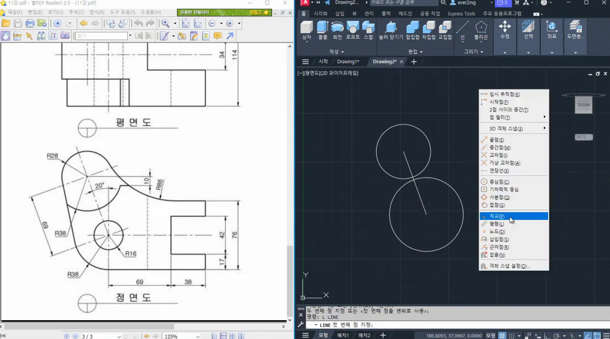The image size is (610, 339).
Task: Click the camera snapshot tool icon
Action: pos(65,36)
